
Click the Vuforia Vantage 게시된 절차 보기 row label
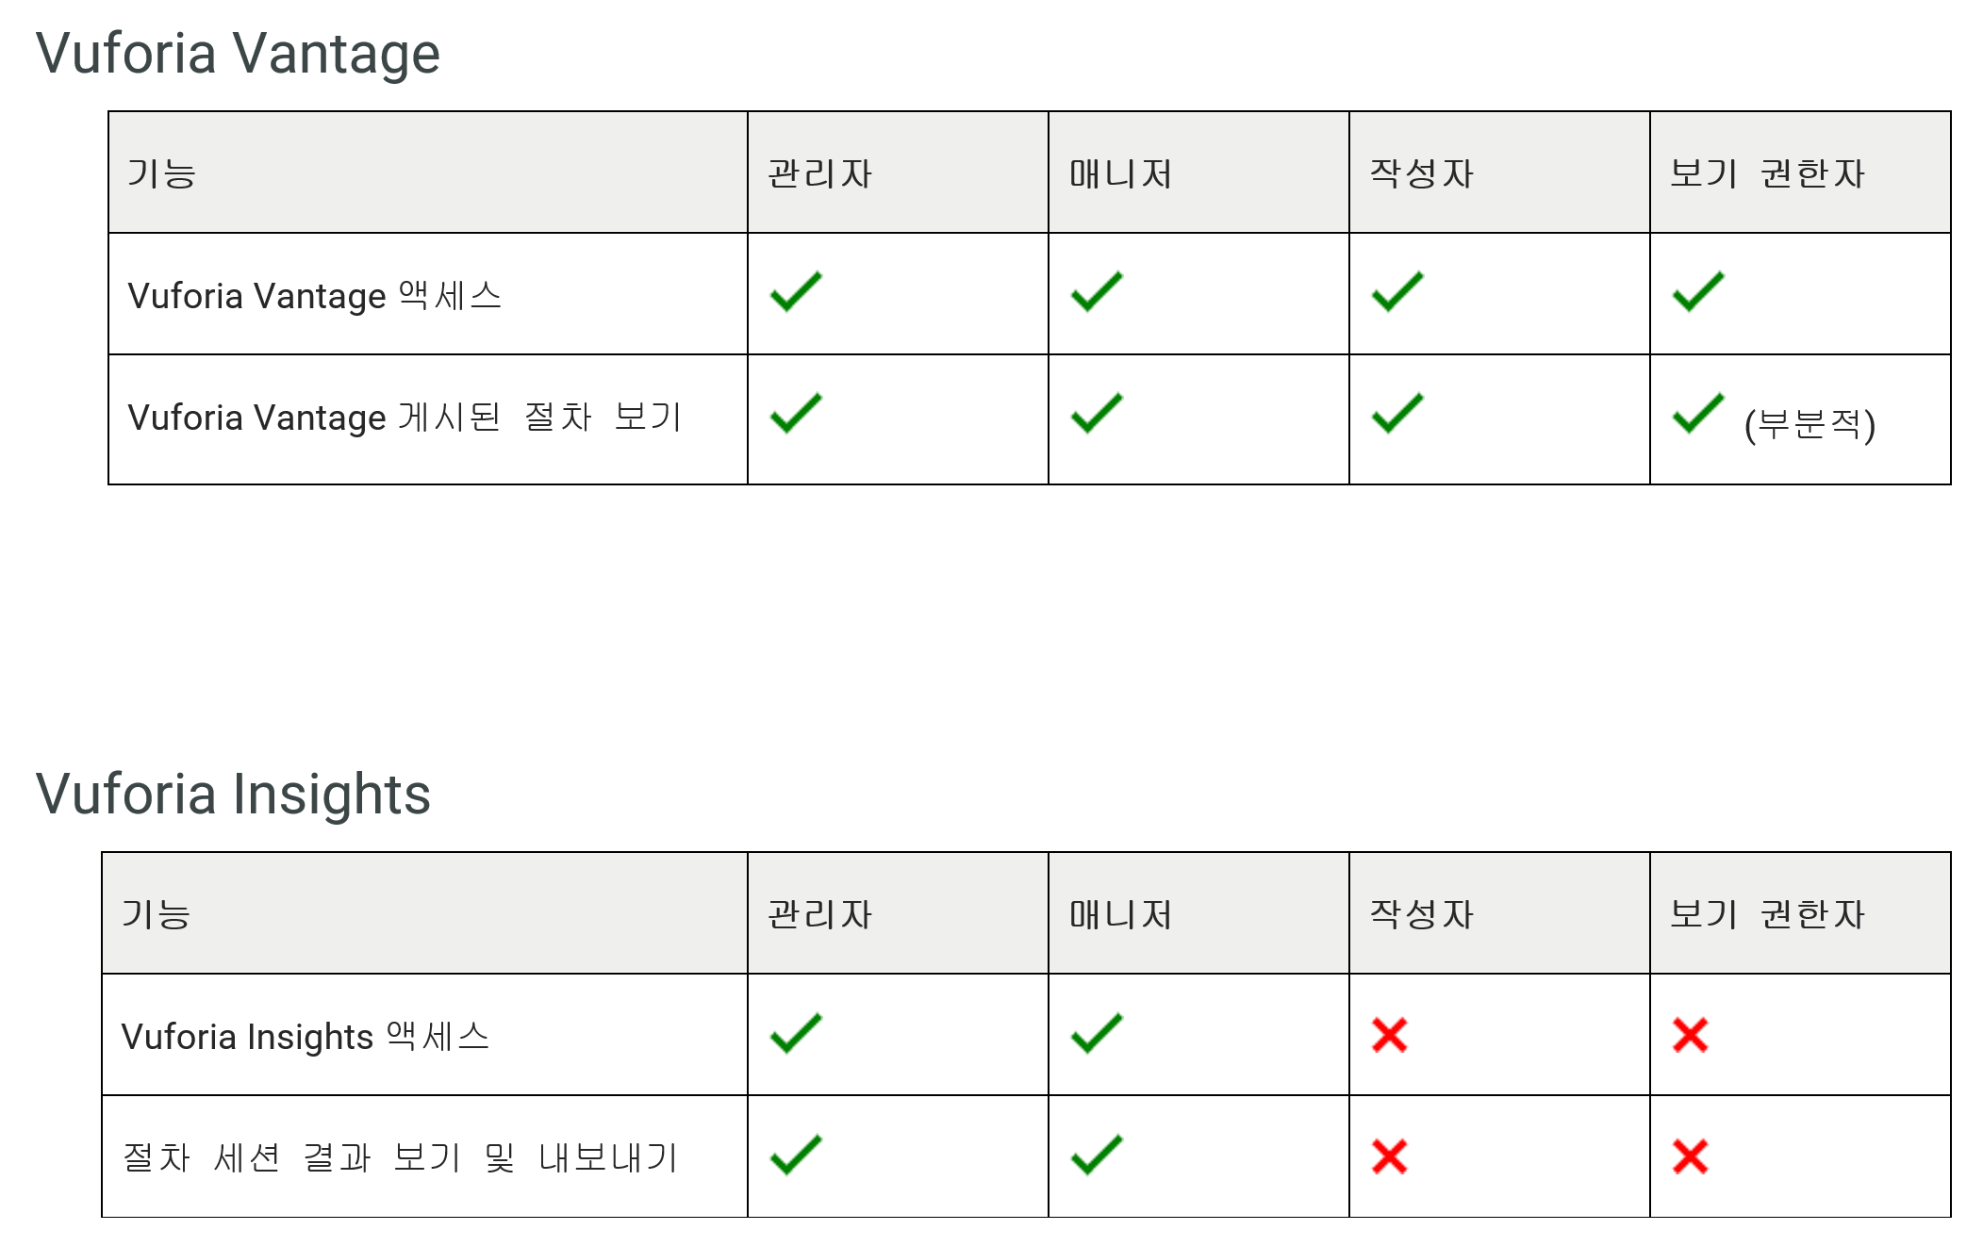[x=405, y=418]
